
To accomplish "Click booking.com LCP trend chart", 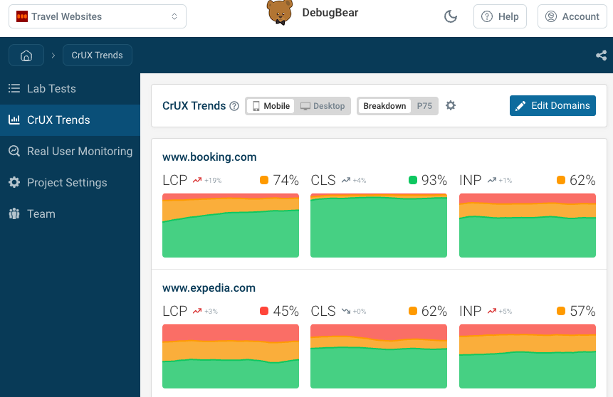I will (231, 226).
